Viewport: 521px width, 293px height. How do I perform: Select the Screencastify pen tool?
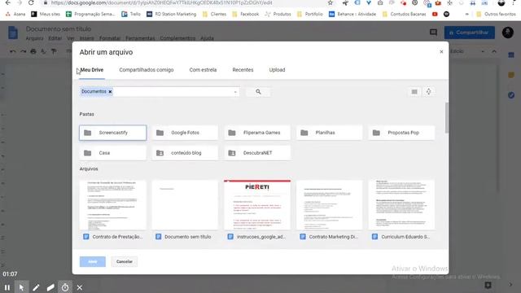pos(36,287)
